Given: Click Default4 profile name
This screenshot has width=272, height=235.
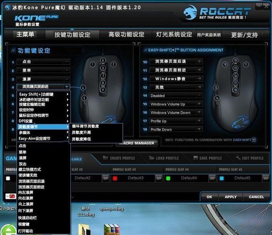Looking at the screenshot, I should 189,178.
